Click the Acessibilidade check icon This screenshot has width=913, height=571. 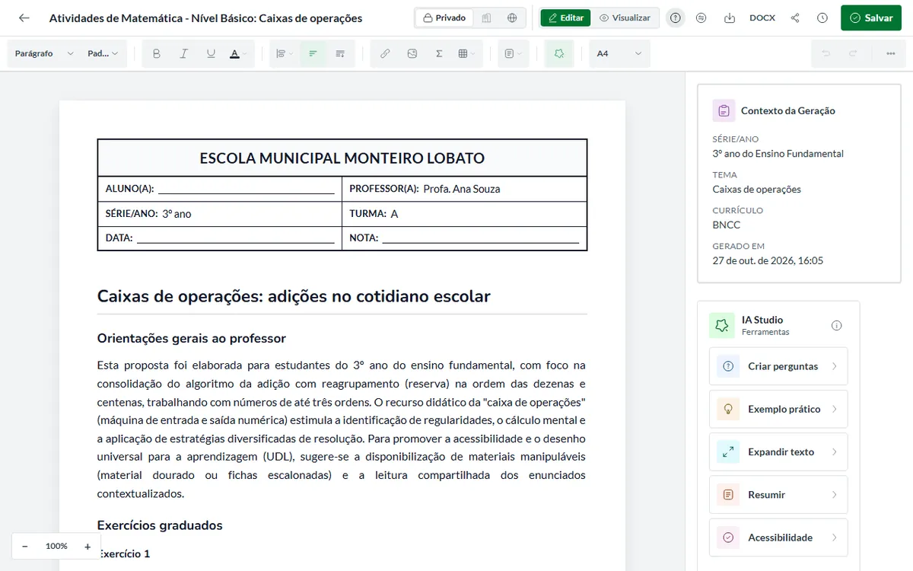(728, 538)
